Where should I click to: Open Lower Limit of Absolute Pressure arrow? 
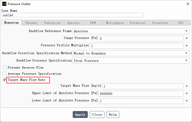(187, 101)
